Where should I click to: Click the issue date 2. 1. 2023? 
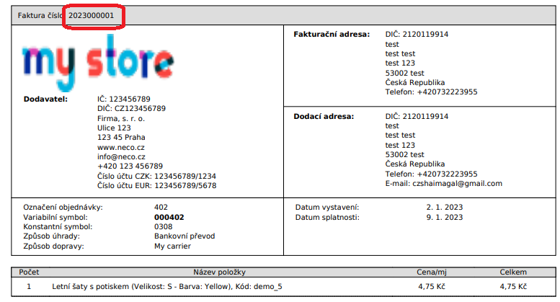[445, 208]
